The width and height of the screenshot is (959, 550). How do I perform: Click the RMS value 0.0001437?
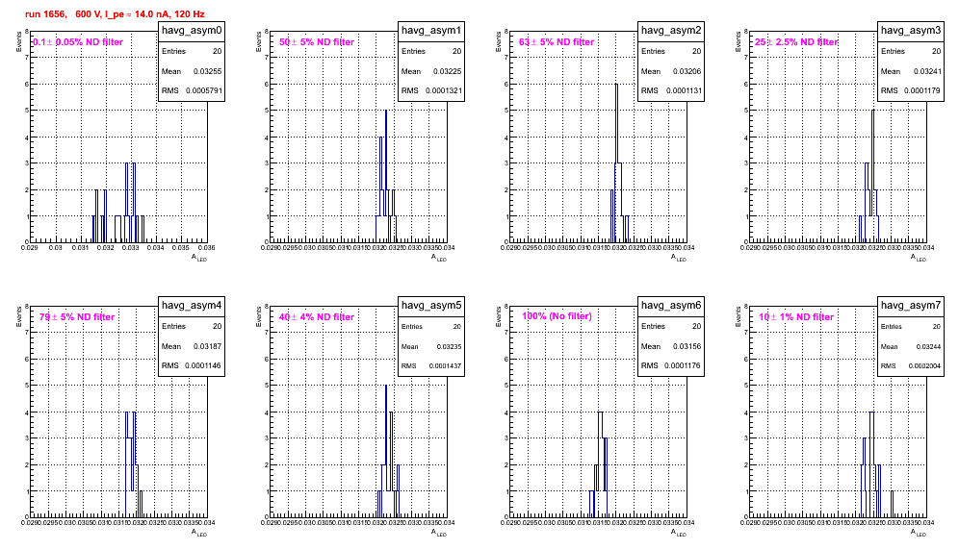tap(445, 366)
